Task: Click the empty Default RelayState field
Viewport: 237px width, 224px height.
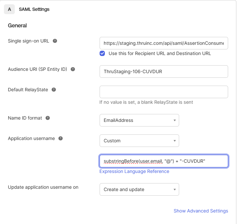Action: 164,92
